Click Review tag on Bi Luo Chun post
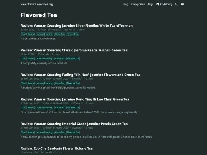 click(x=31, y=108)
